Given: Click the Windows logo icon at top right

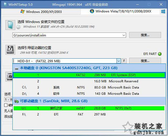Looking at the screenshot, I should point(163,12).
